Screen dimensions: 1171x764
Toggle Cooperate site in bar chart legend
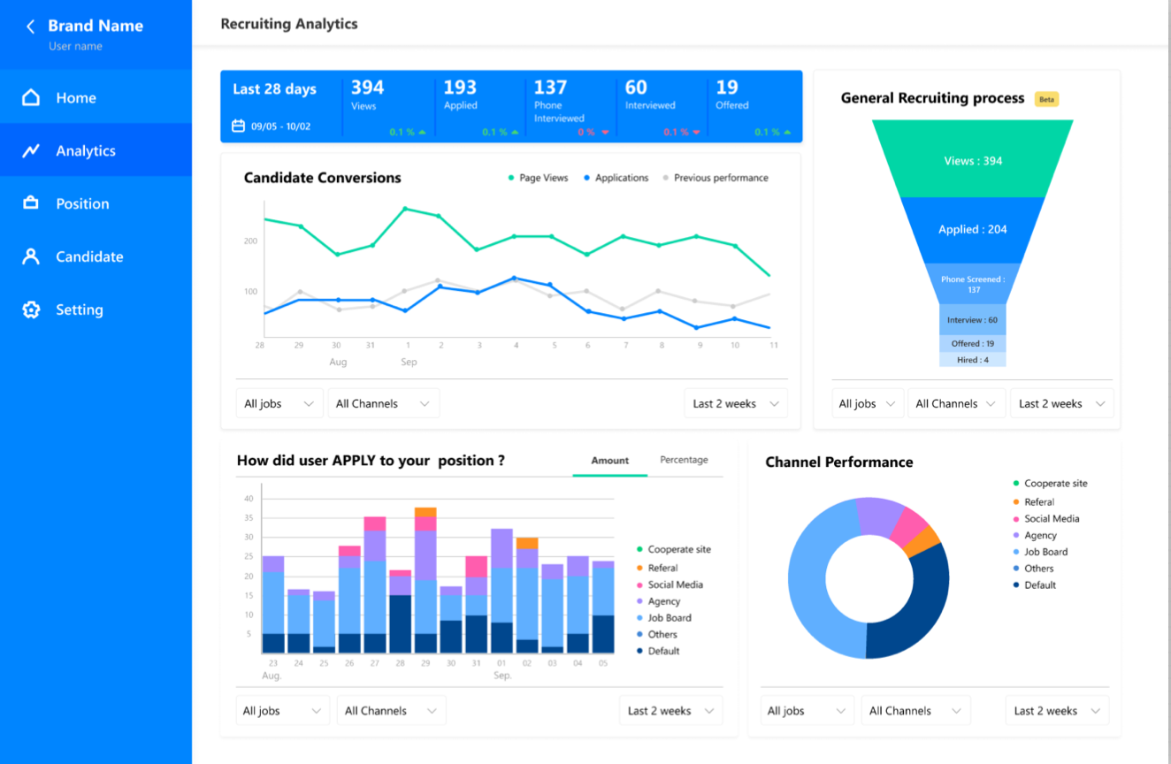pyautogui.click(x=673, y=549)
